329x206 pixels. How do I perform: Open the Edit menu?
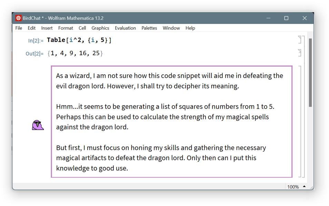click(31, 28)
